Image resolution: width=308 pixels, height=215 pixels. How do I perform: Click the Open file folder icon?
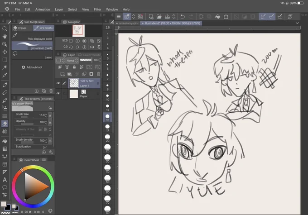pos(159,16)
